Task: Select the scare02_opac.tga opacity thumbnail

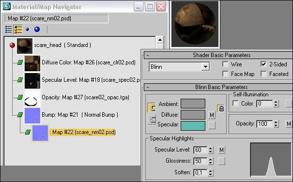Action: (x=32, y=98)
